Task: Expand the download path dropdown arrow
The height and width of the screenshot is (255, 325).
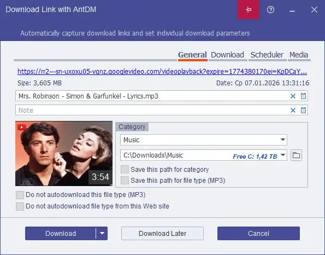Action: [x=283, y=155]
